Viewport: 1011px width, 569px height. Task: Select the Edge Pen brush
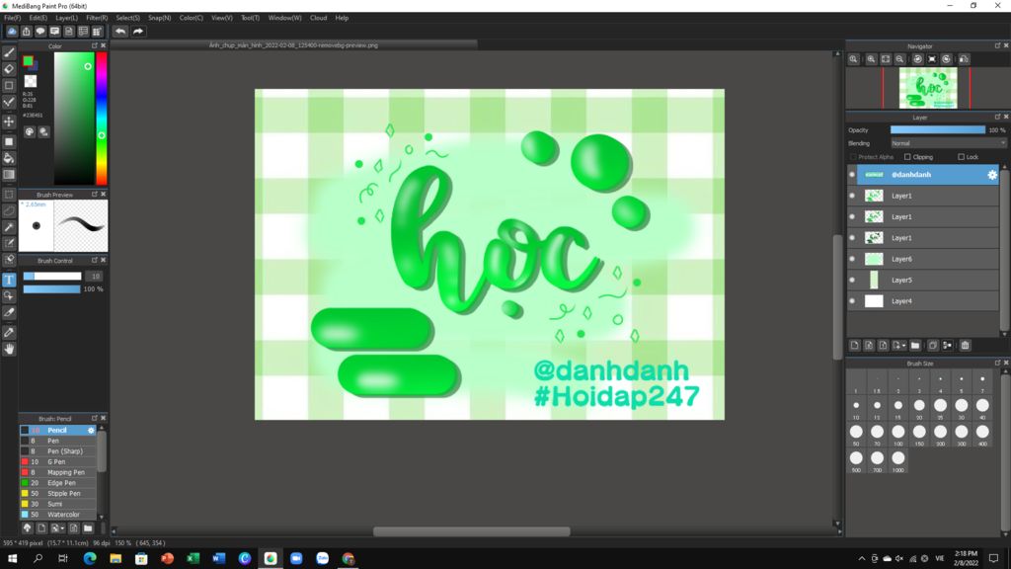click(x=58, y=483)
